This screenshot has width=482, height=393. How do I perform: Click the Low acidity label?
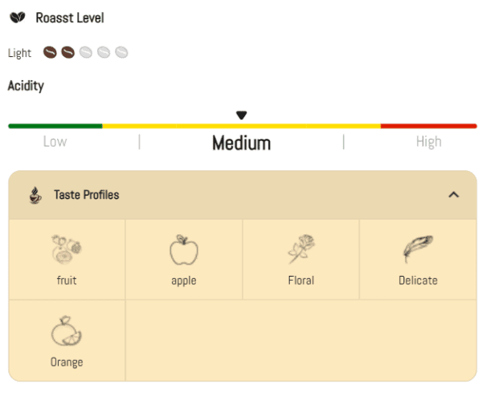(x=55, y=142)
